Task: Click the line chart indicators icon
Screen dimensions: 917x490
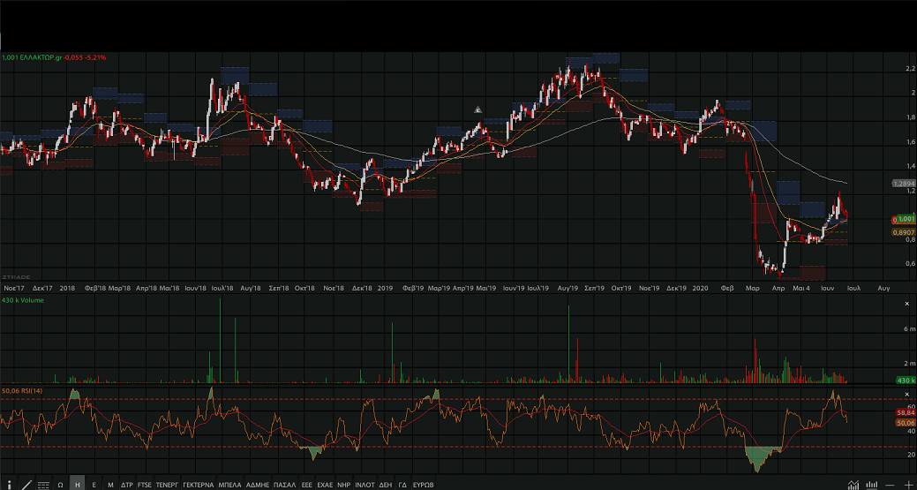Action: 853,485
